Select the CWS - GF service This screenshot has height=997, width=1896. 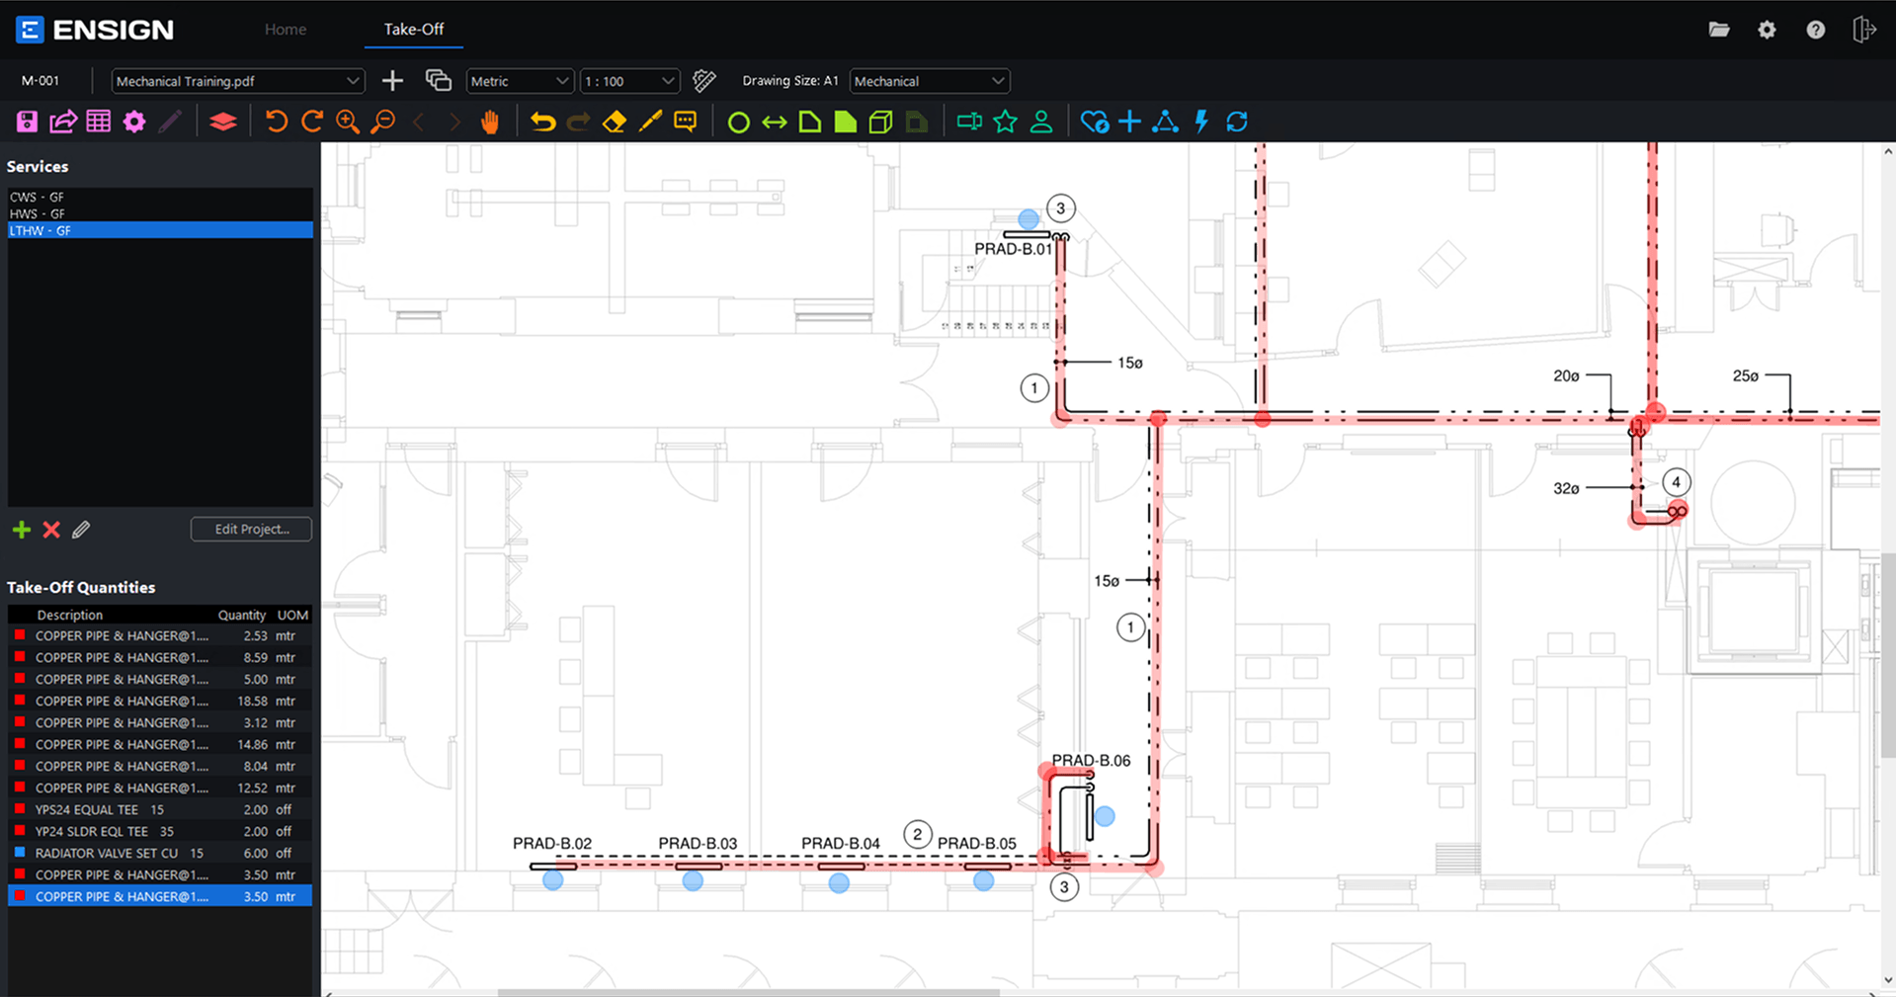click(x=160, y=197)
